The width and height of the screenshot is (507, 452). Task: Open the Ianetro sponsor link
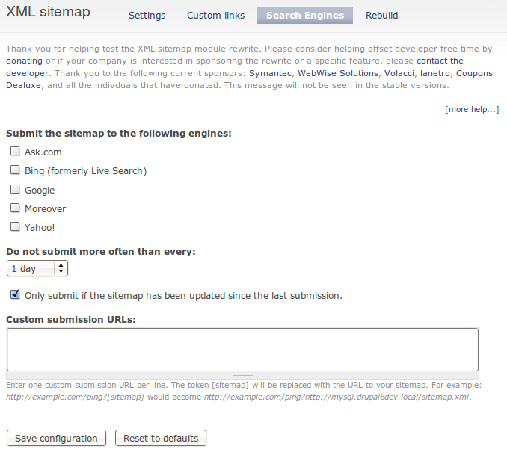[435, 73]
